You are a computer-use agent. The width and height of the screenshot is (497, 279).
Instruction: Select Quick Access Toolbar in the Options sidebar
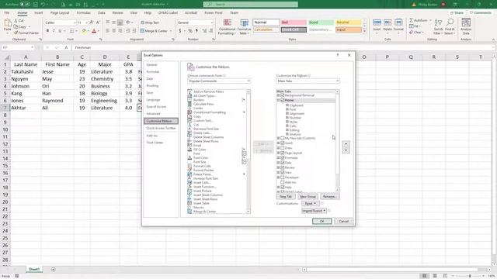[x=161, y=128]
